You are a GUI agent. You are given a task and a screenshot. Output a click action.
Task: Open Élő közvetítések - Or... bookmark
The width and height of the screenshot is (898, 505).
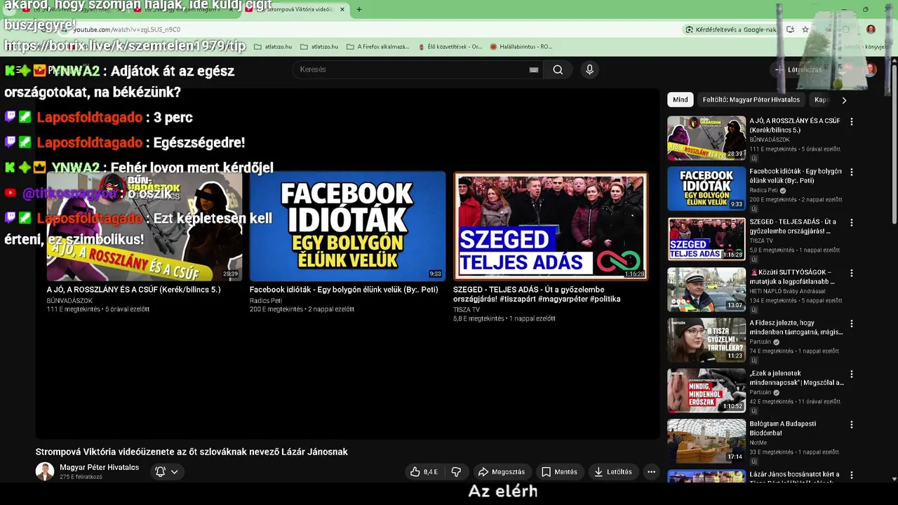pos(449,47)
